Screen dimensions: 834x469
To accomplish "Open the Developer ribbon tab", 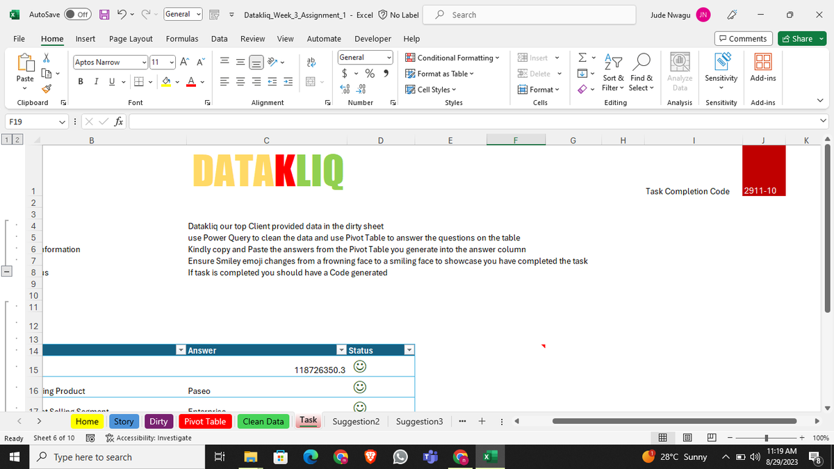I will [x=373, y=39].
